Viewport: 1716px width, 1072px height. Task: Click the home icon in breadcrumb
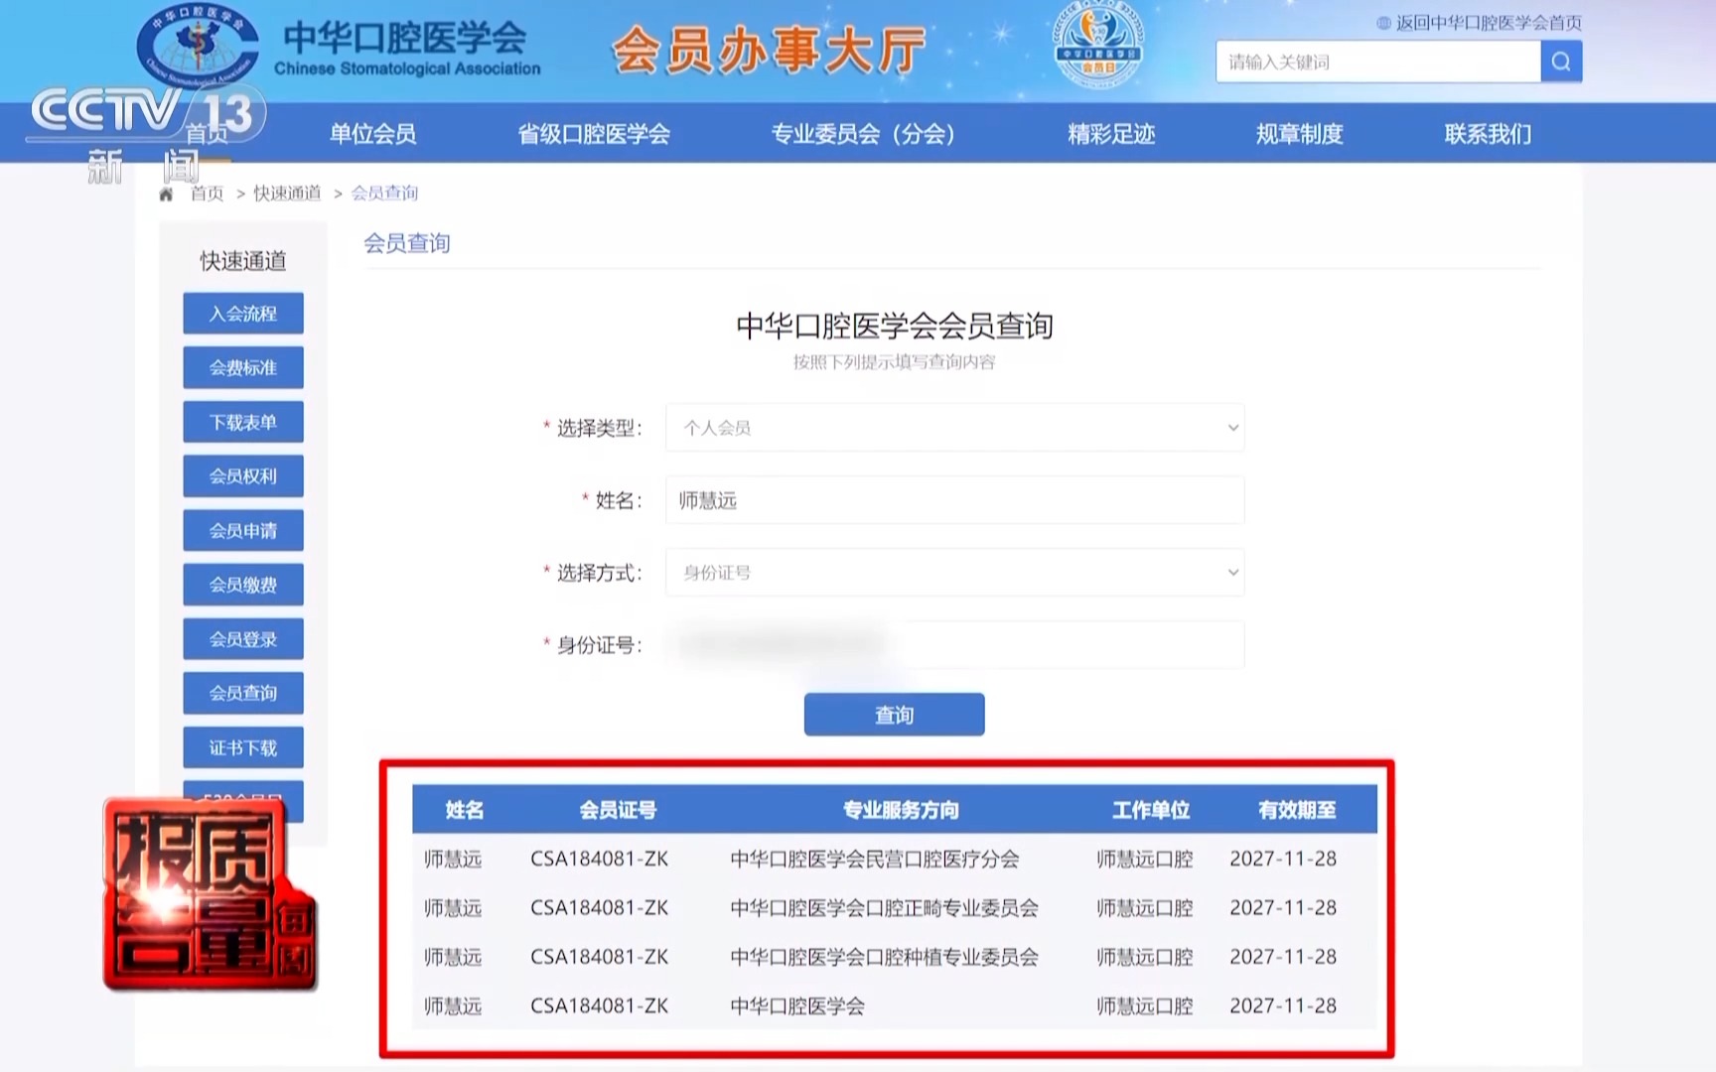(166, 194)
